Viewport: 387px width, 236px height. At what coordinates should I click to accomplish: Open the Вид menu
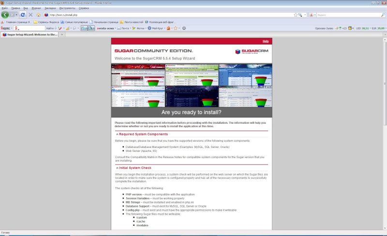pyautogui.click(x=26, y=8)
